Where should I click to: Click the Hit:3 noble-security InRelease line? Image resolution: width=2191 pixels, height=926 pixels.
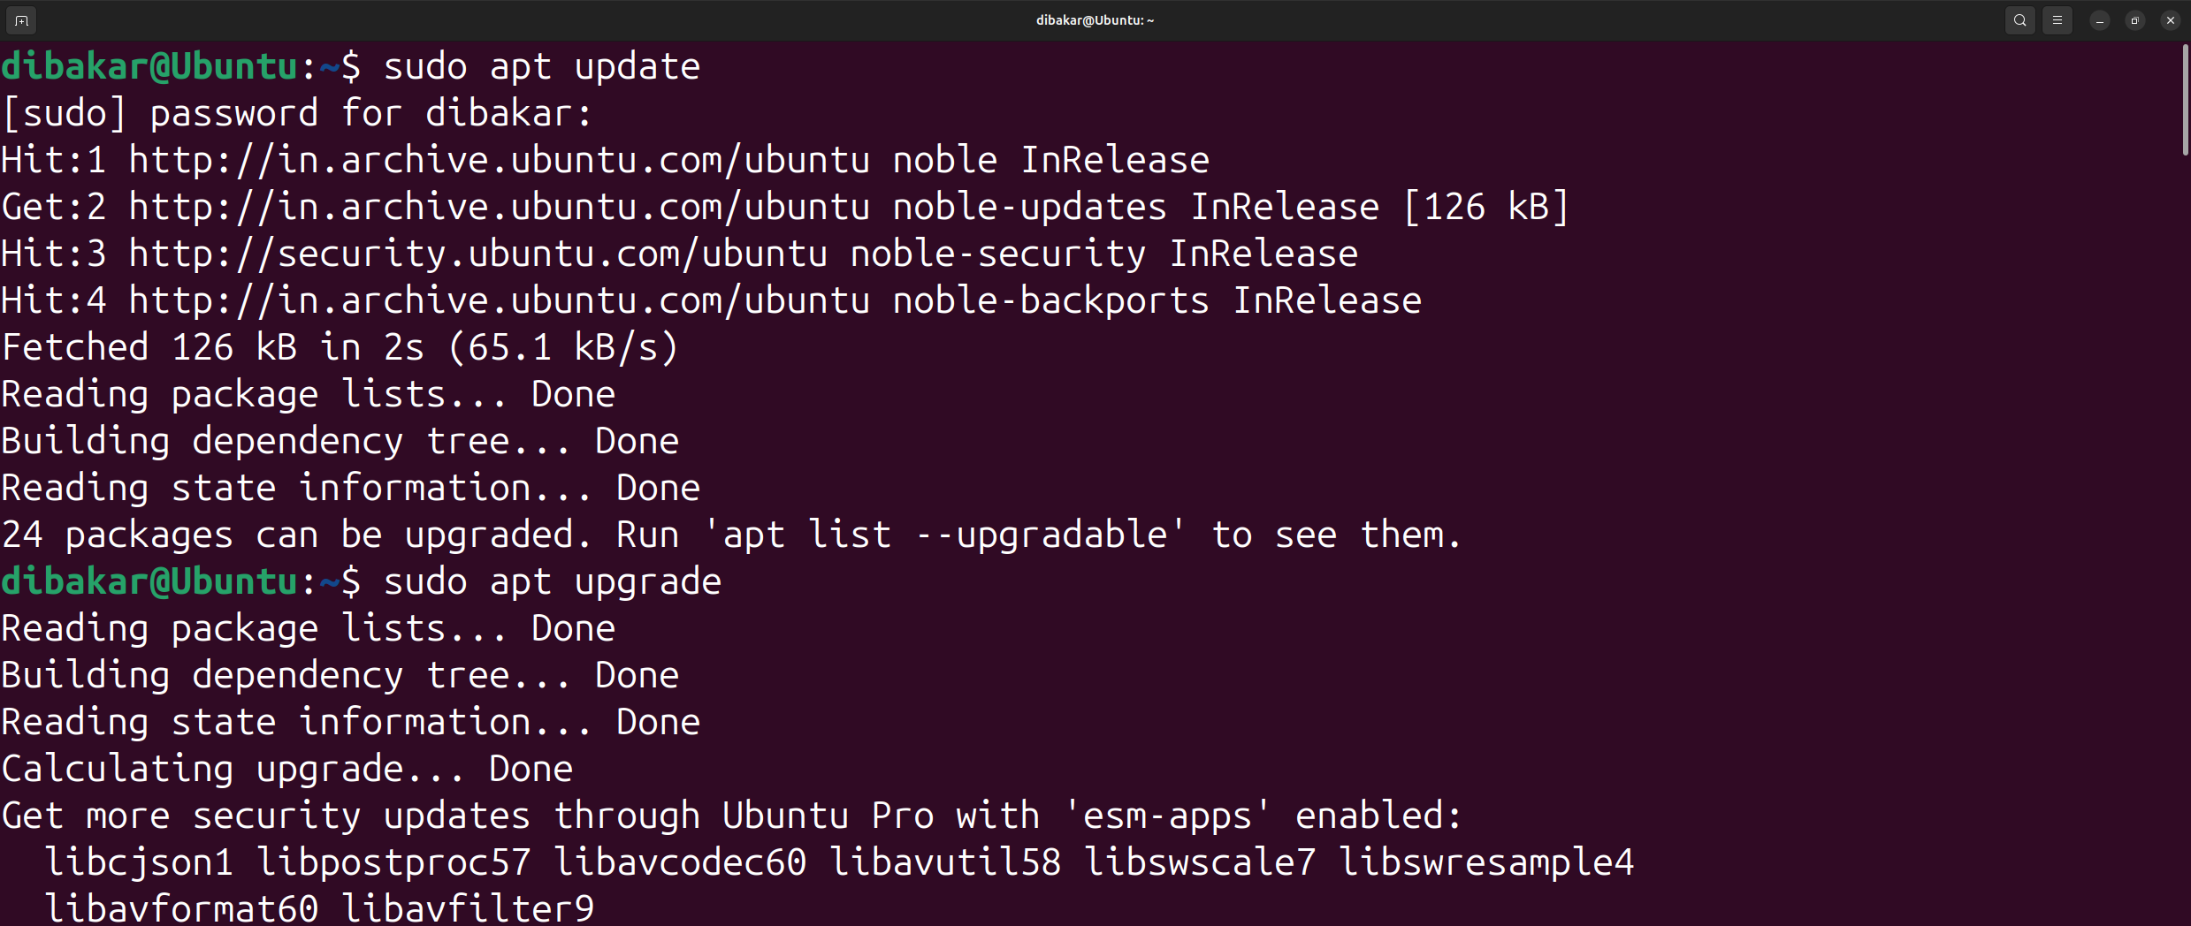click(680, 254)
